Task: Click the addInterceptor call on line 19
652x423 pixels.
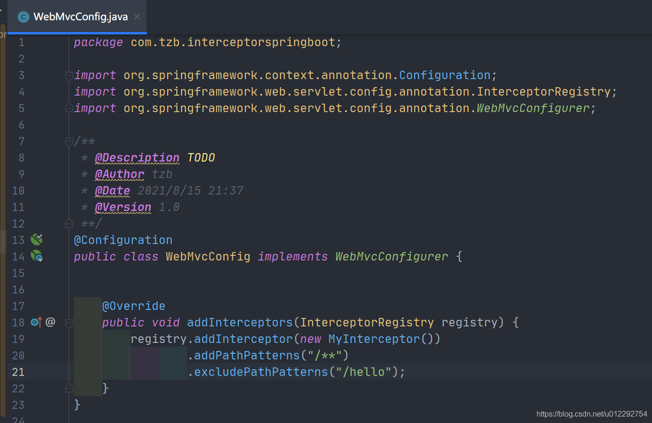Action: 244,339
